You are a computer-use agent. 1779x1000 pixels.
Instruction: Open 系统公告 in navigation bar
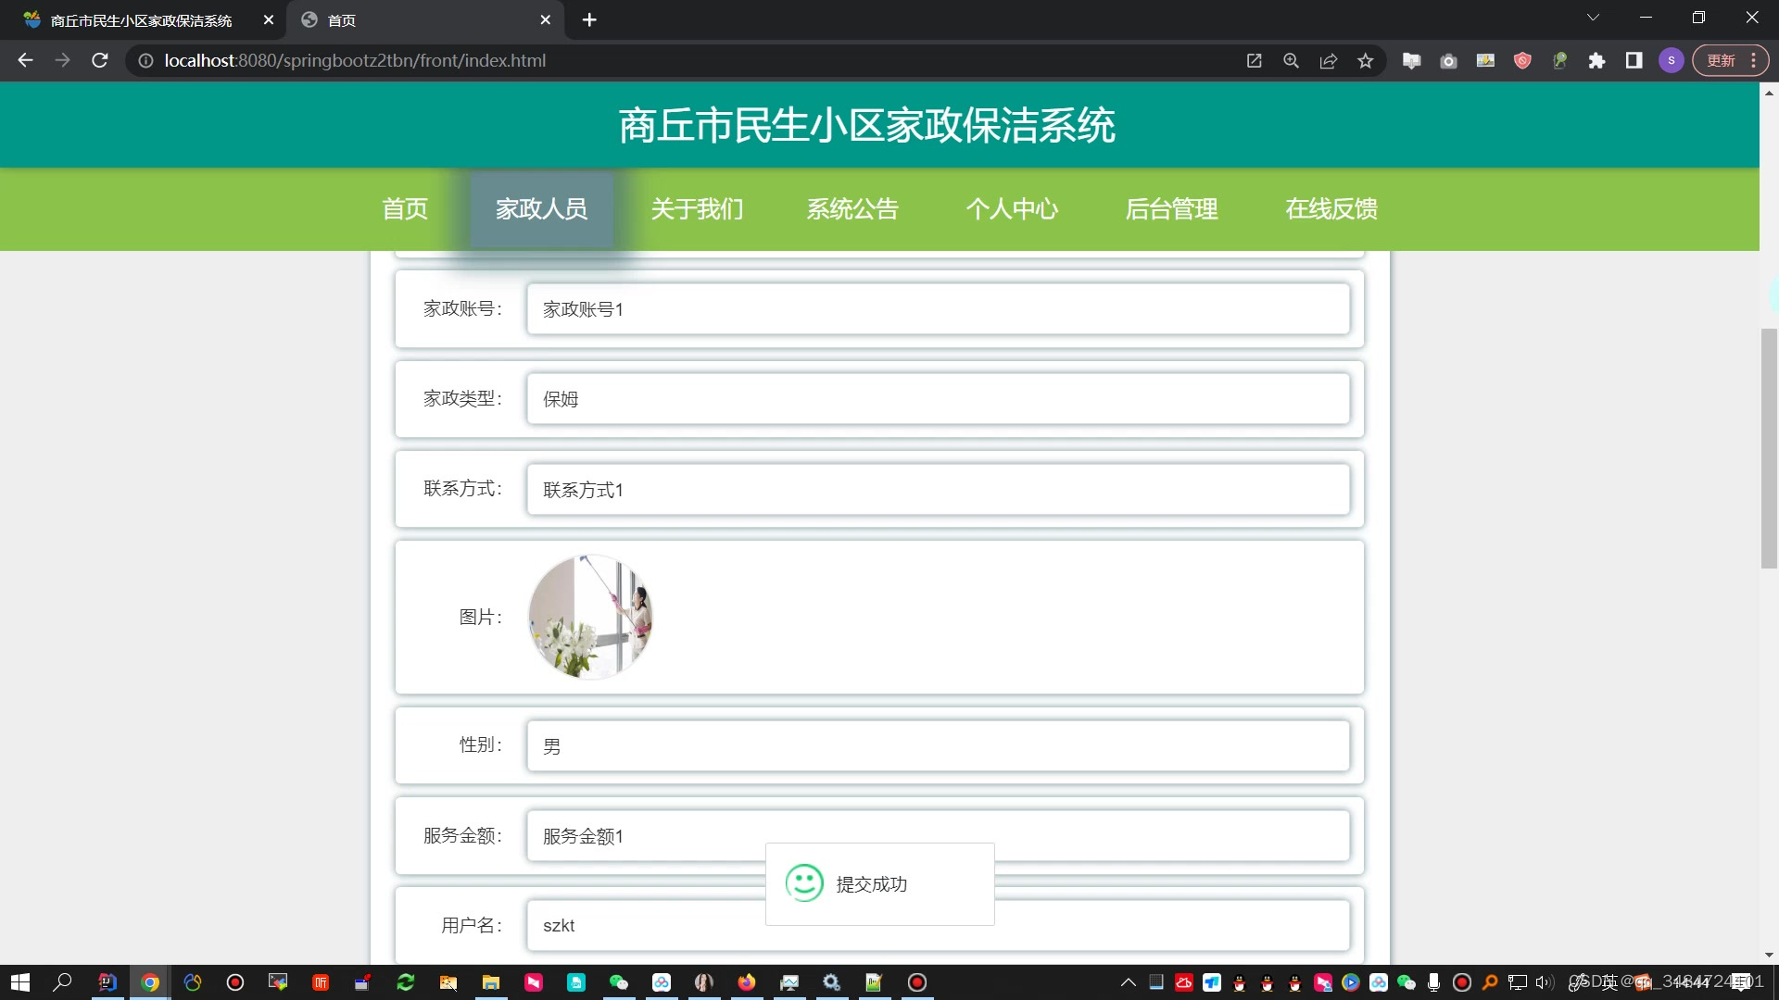(852, 209)
